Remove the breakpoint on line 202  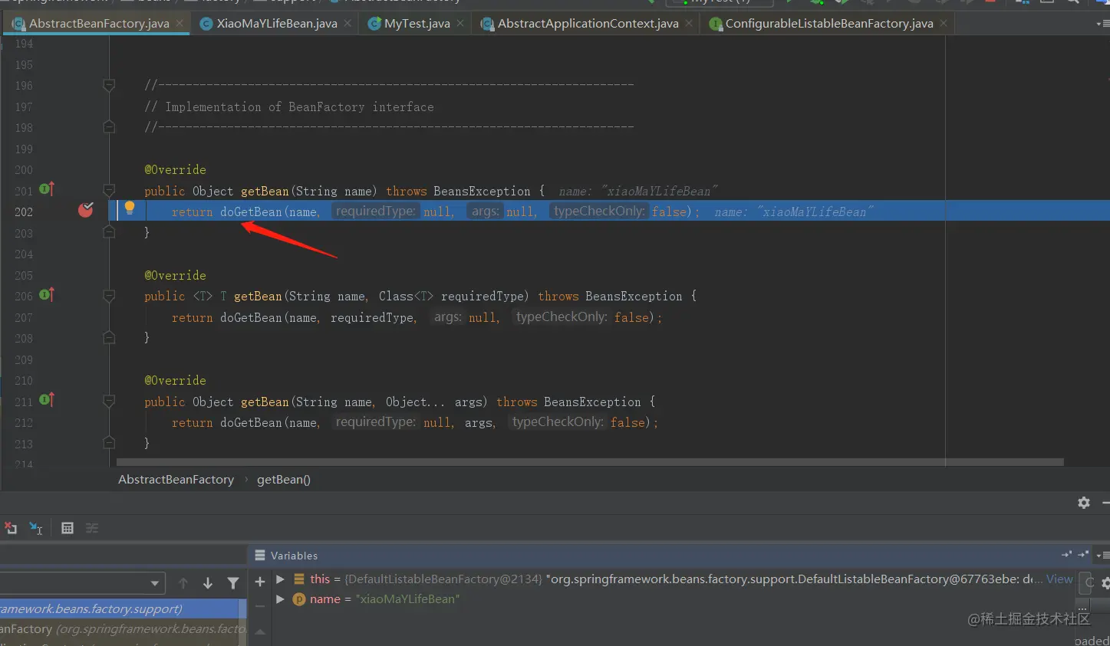[86, 209]
